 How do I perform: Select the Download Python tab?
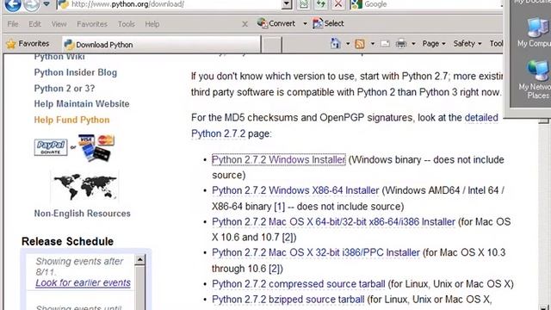click(x=162, y=45)
